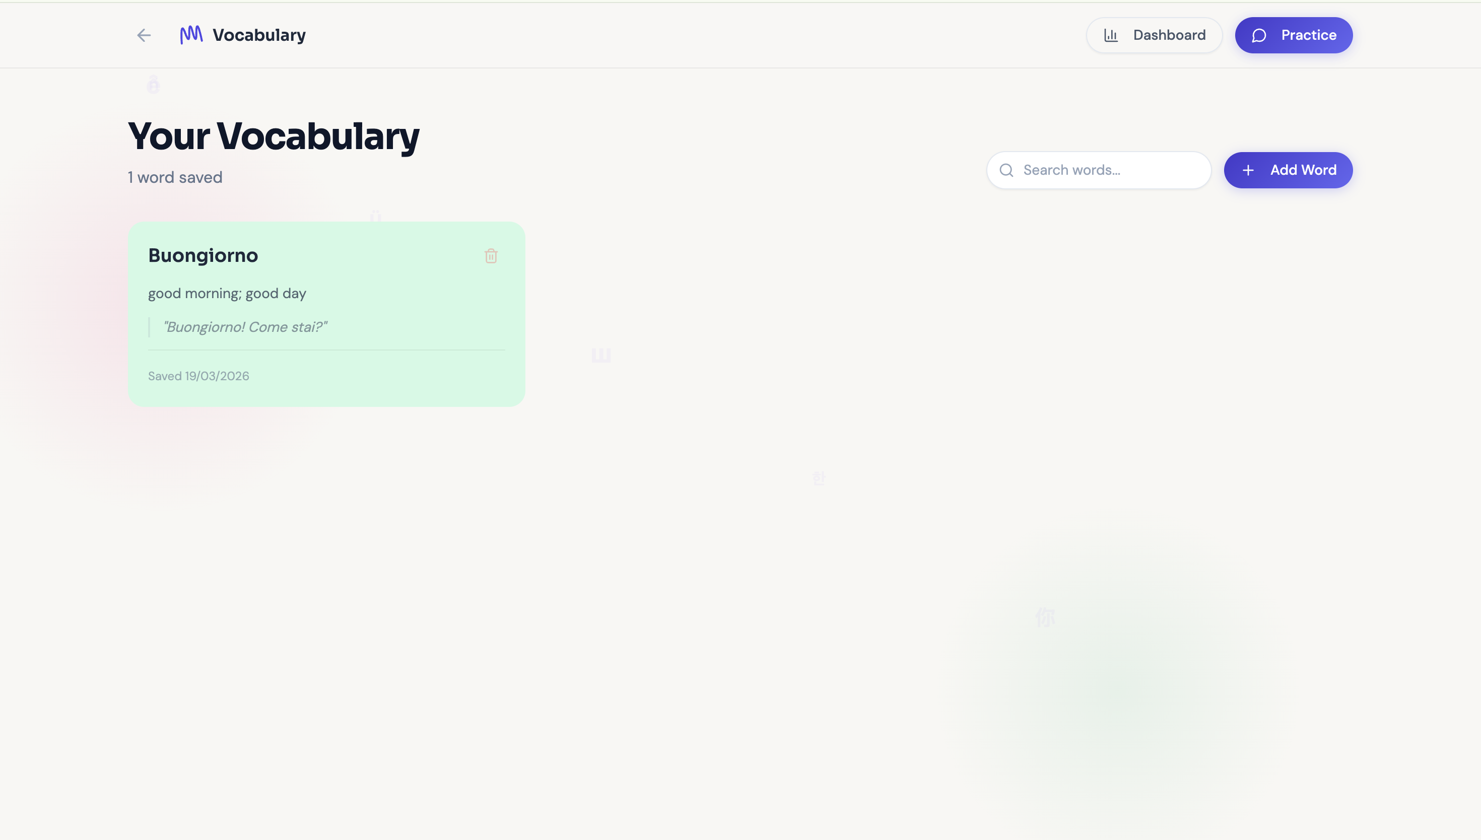Viewport: 1481px width, 840px height.
Task: Click the translation good morning; good day
Action: point(227,293)
